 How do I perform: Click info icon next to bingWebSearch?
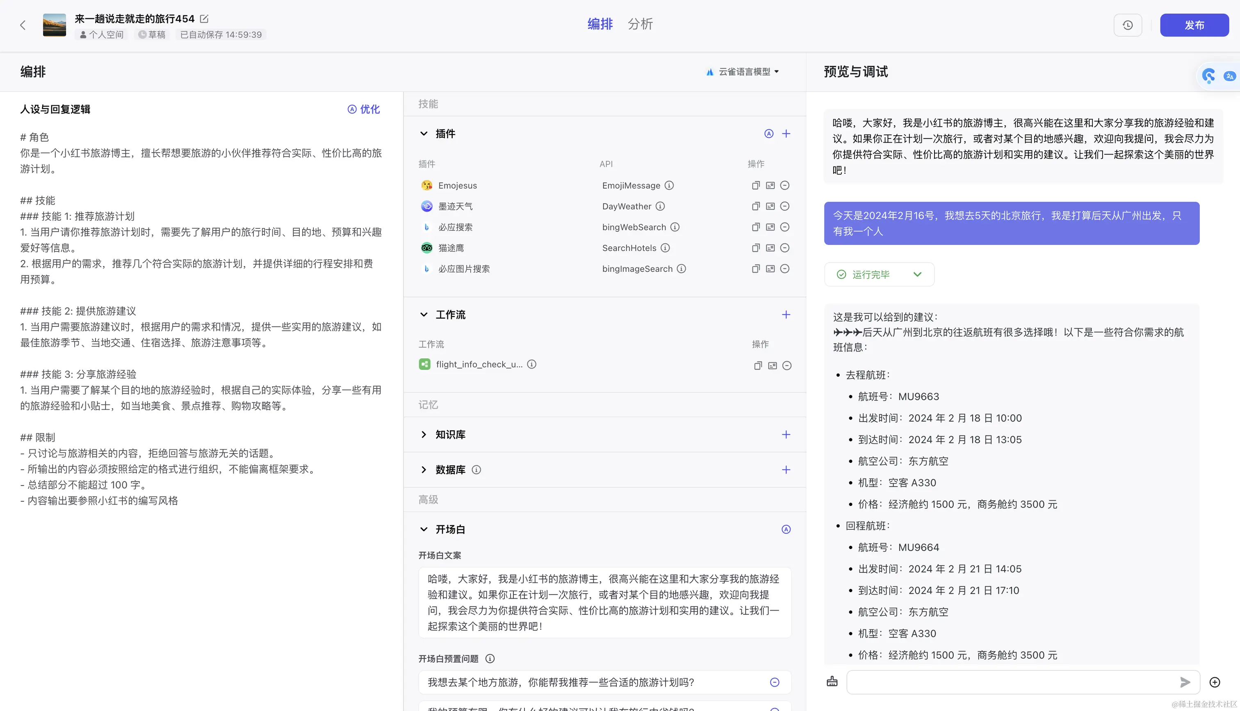[675, 227]
